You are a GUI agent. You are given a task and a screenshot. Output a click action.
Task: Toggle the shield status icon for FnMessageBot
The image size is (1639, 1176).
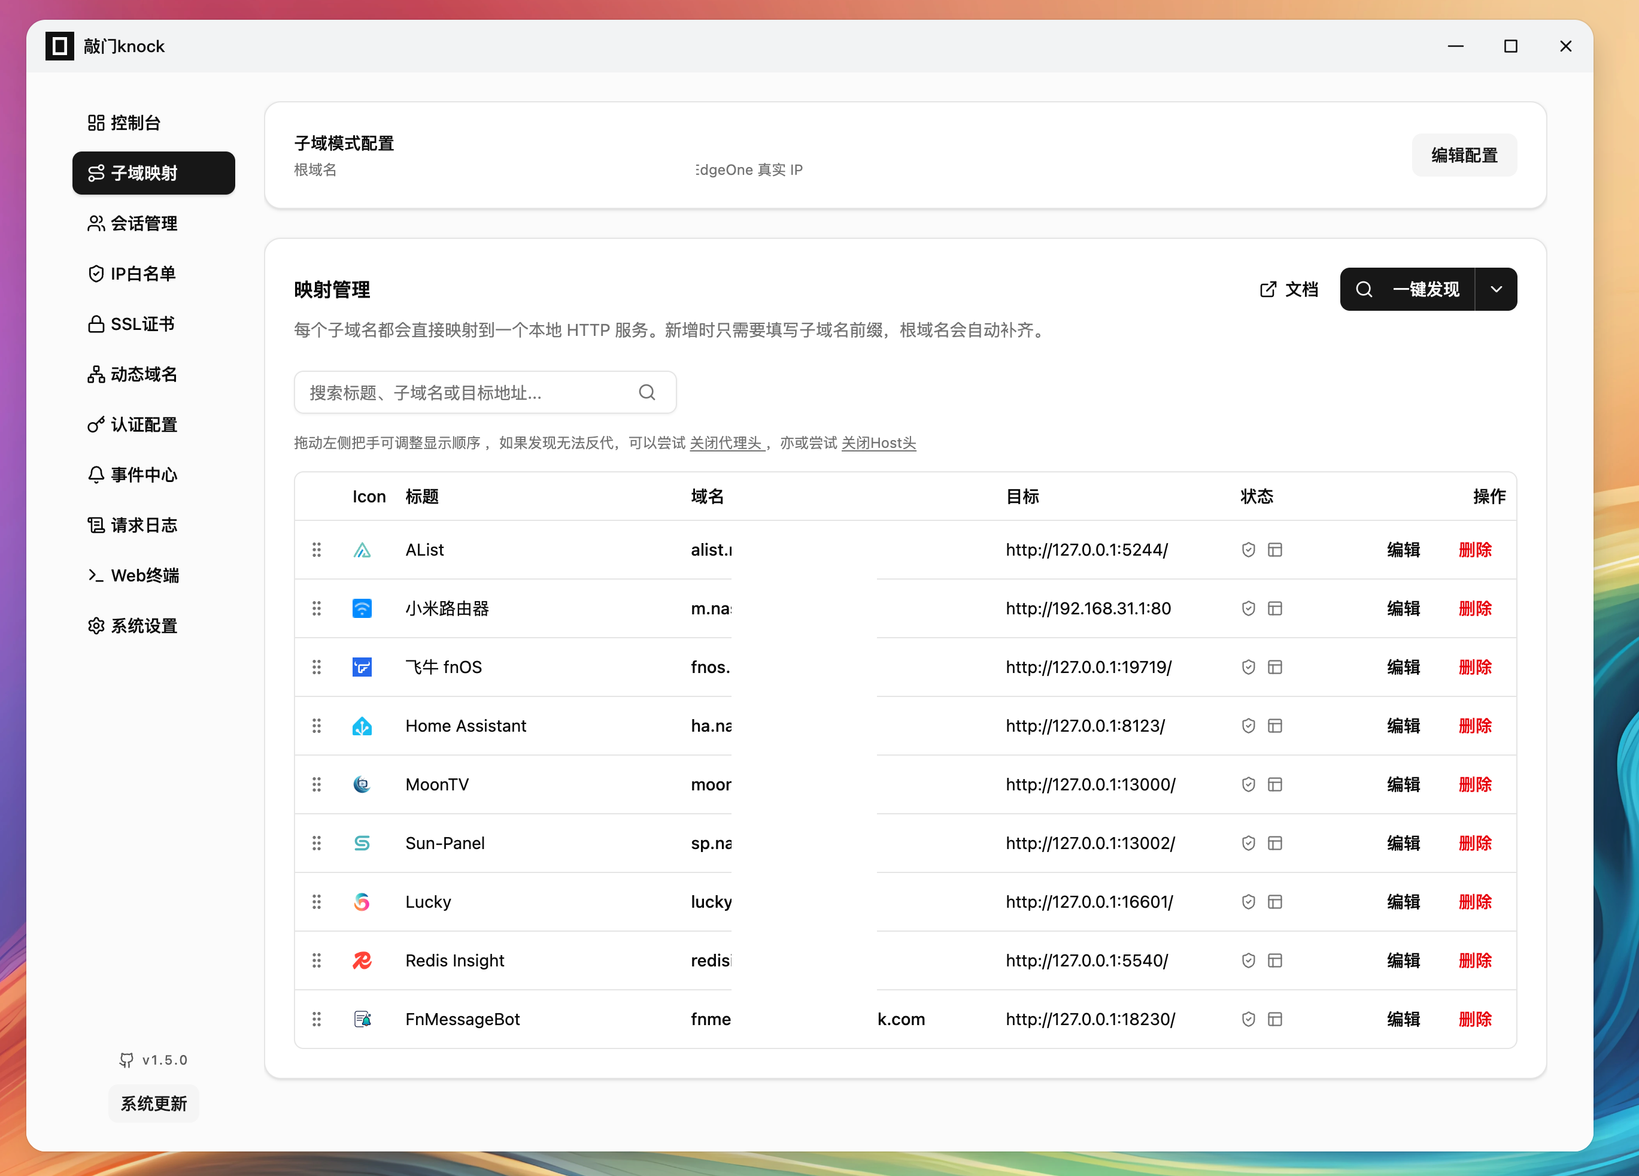pos(1248,1019)
